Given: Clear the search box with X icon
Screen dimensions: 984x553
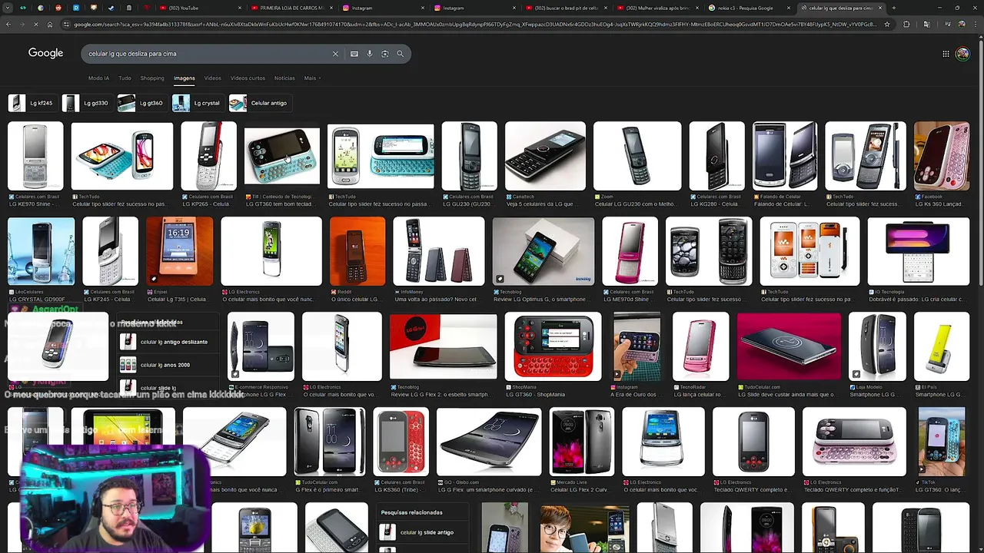Looking at the screenshot, I should pyautogui.click(x=335, y=54).
